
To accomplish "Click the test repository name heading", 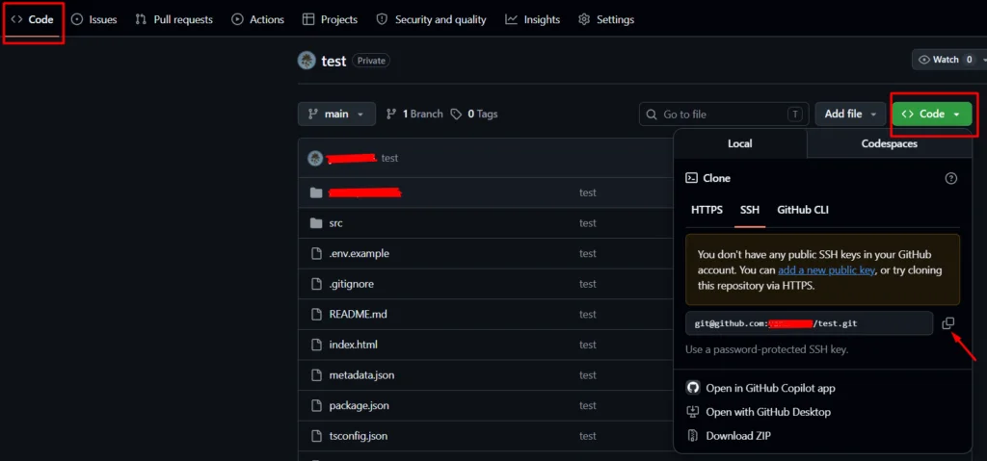I will [333, 61].
